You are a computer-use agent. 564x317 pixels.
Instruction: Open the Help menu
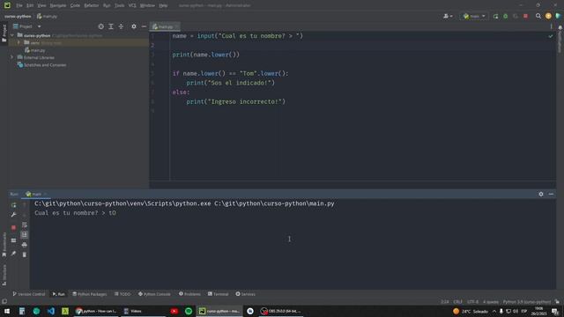pos(163,5)
